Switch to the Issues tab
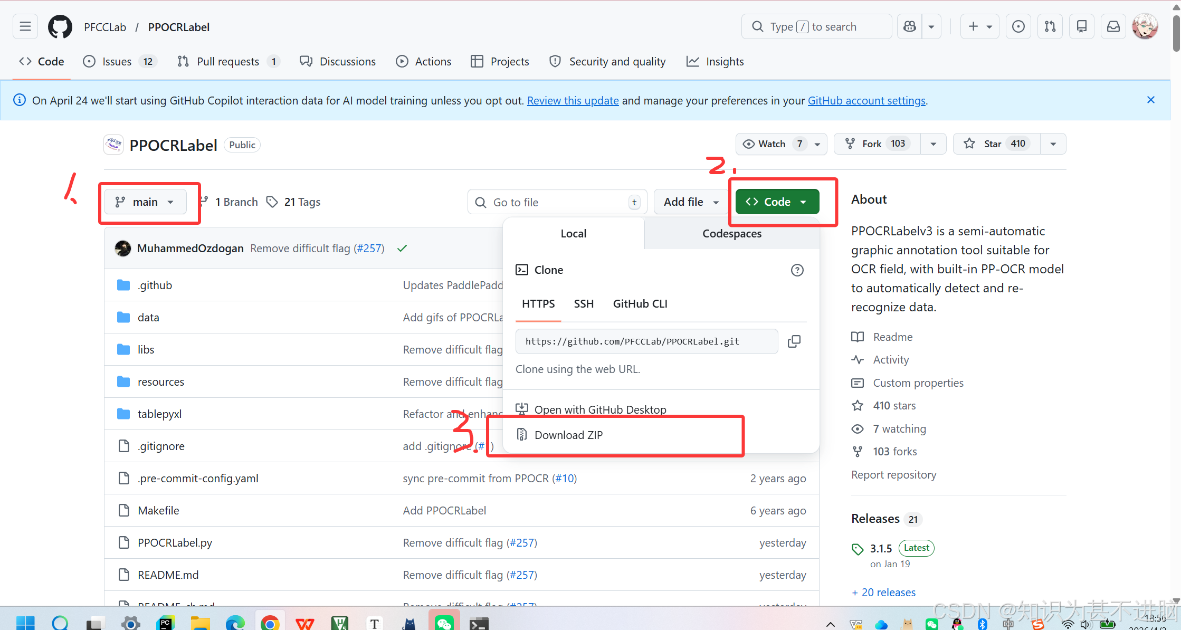 [120, 62]
